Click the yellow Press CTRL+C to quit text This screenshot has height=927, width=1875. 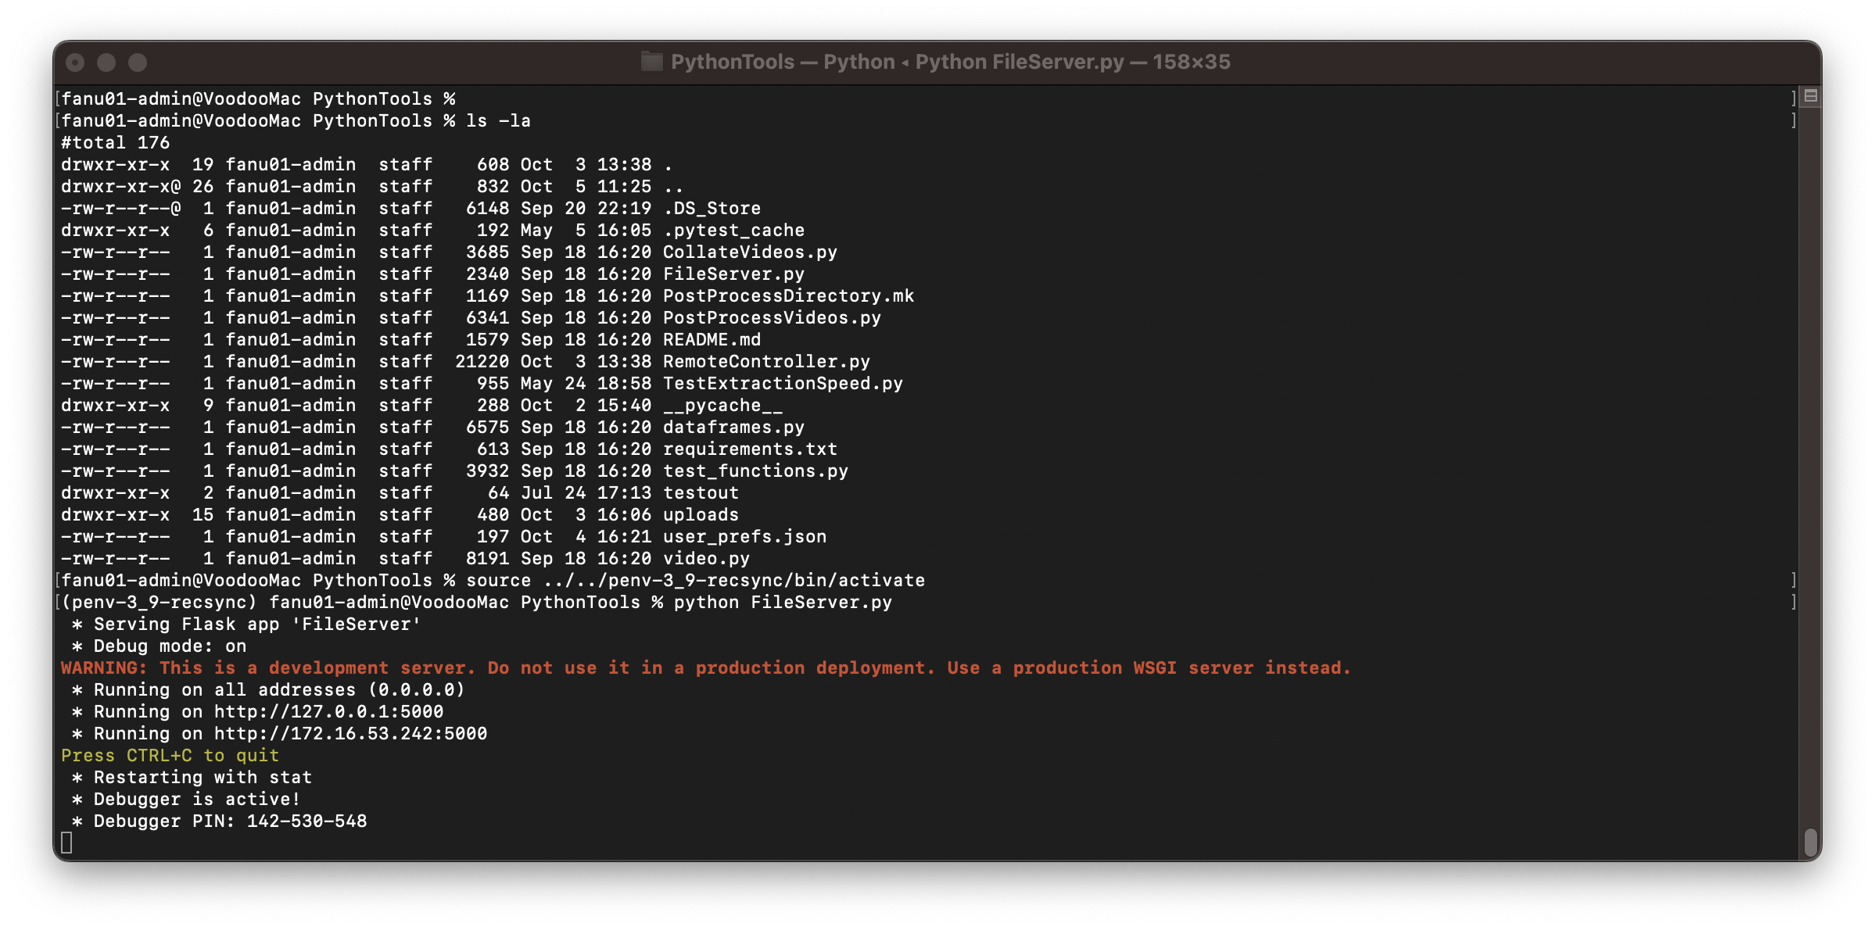click(x=170, y=756)
